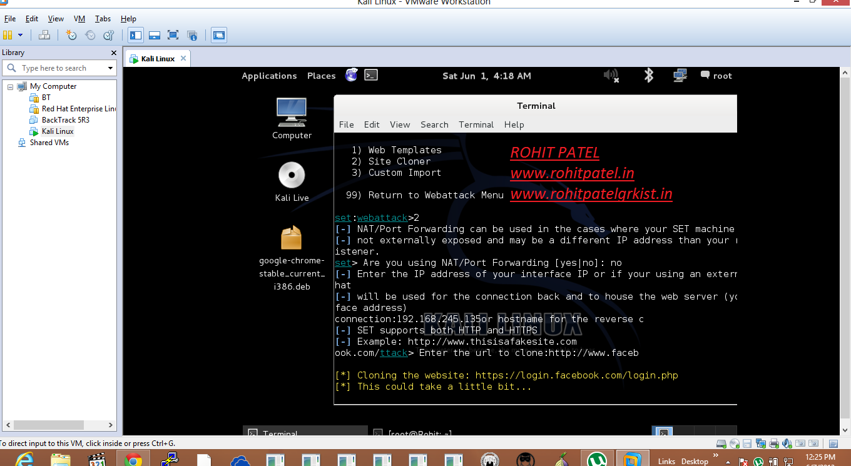Viewport: 851px width, 466px height.
Task: Open the network connections icon in Kali panel
Action: pyautogui.click(x=680, y=76)
